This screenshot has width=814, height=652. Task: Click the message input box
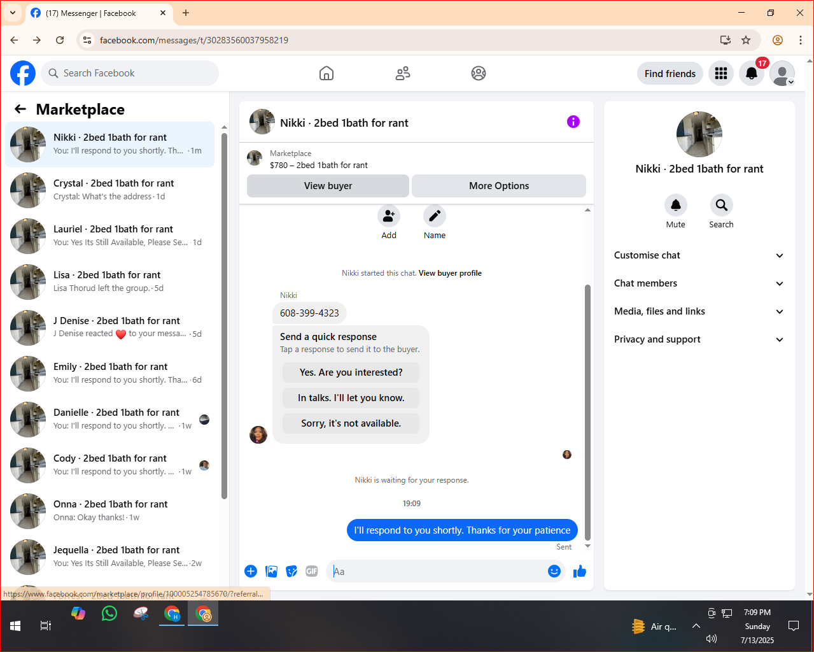(439, 571)
